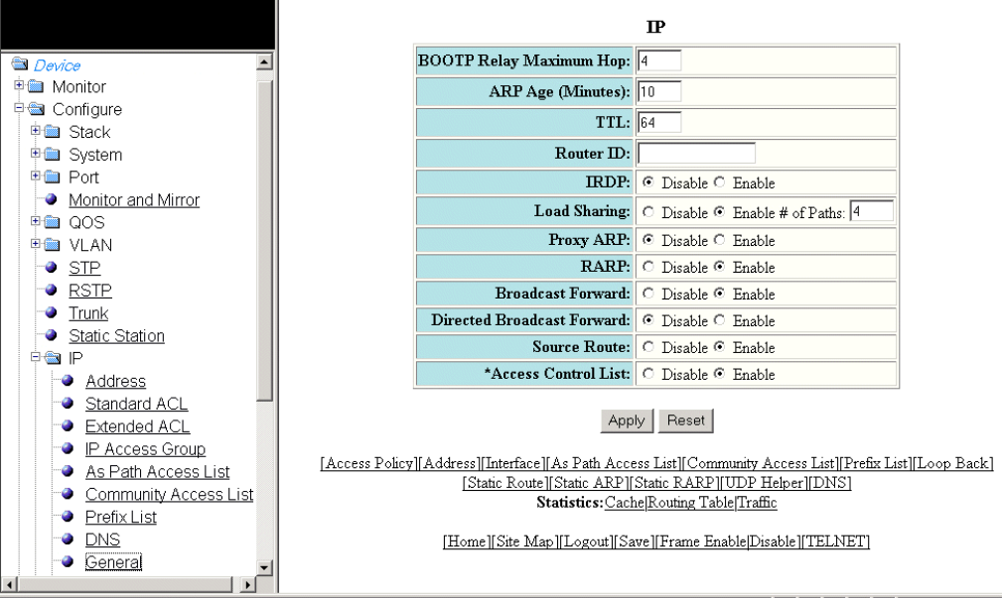Click the bullet icon beside Extended ACL

(x=68, y=425)
